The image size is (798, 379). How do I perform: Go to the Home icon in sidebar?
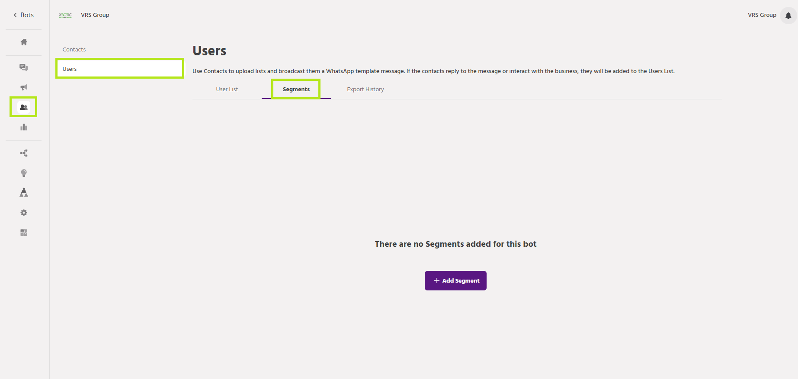[x=24, y=42]
